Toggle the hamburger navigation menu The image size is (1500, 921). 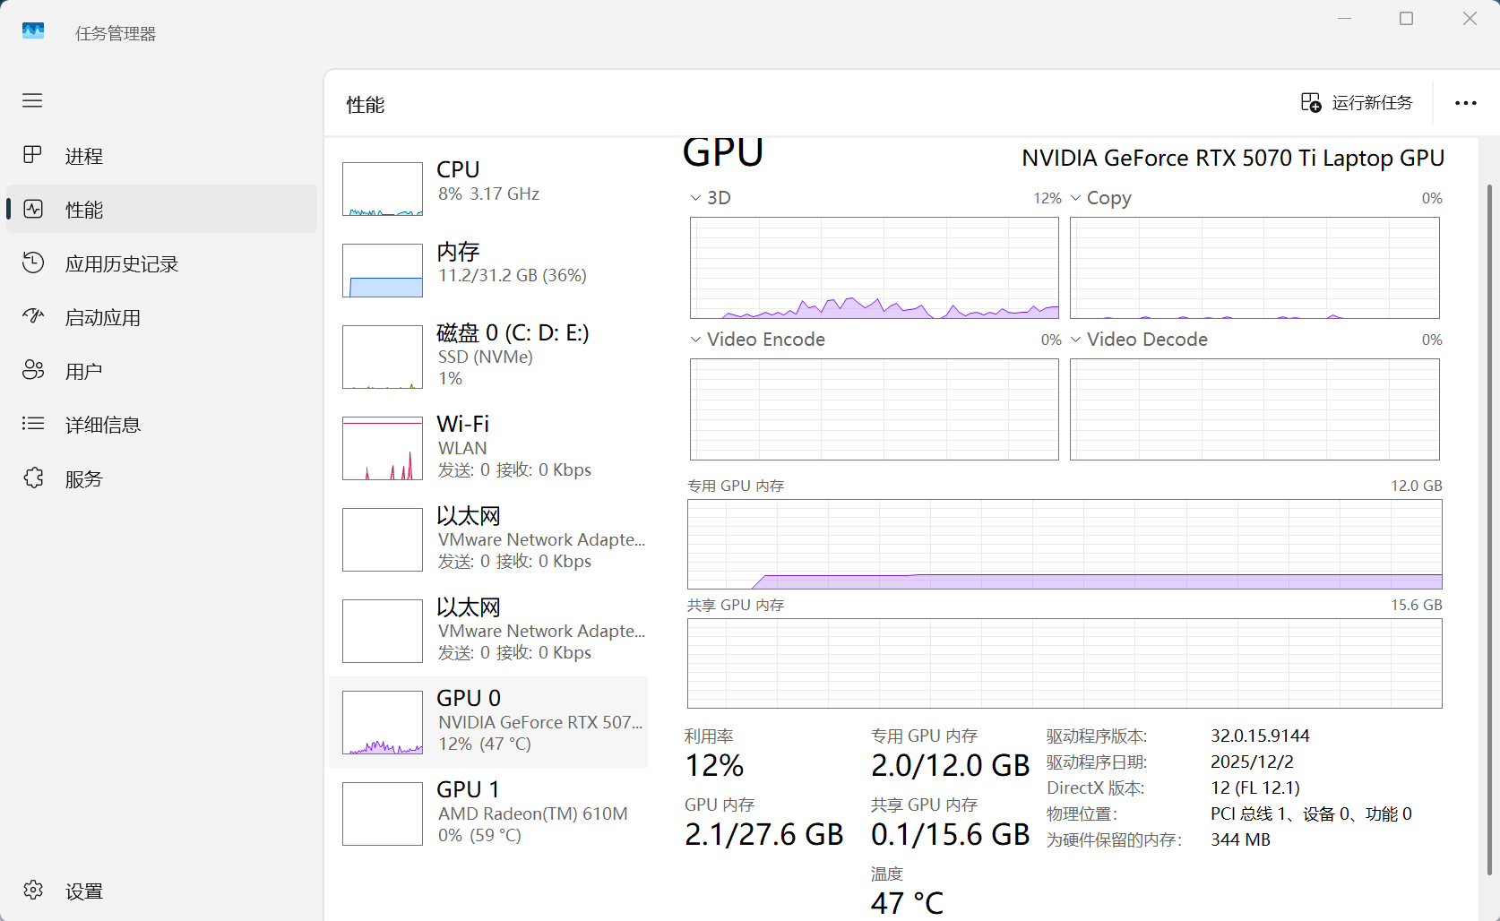tap(32, 100)
